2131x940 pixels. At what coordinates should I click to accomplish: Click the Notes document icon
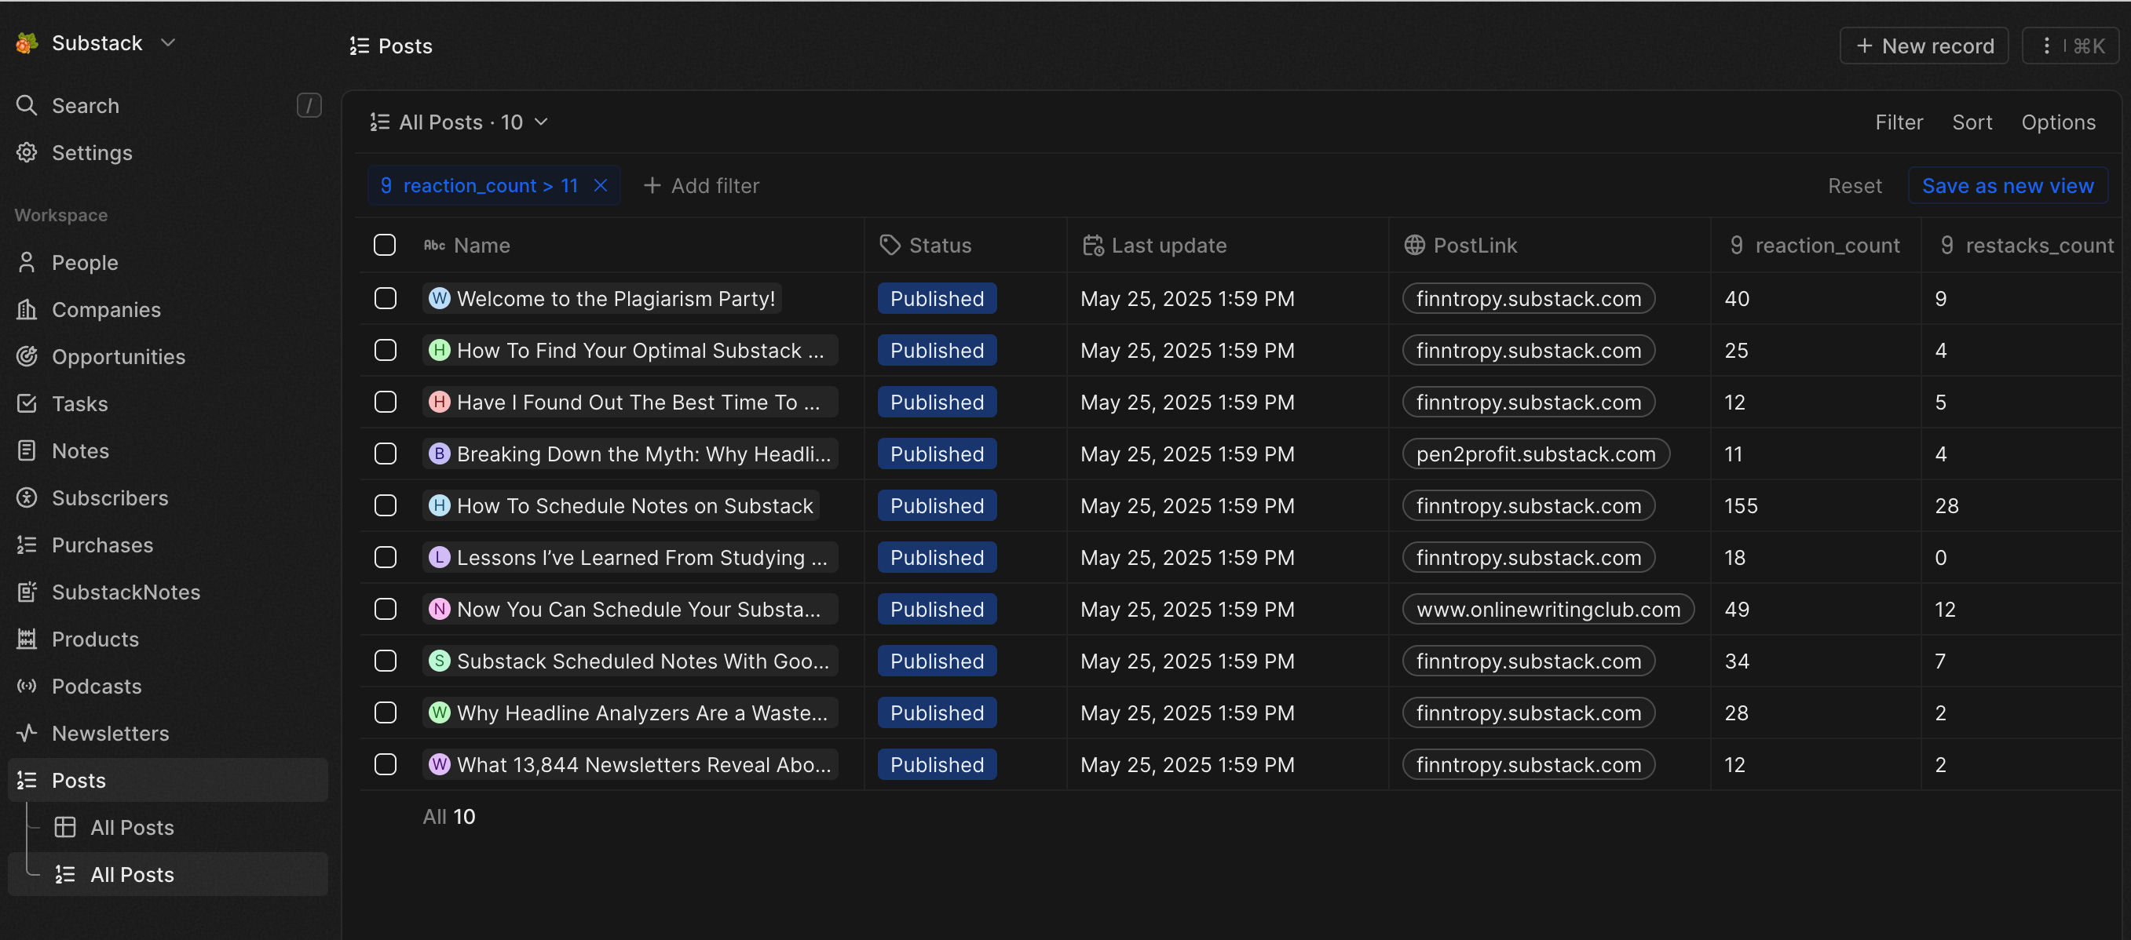(27, 451)
